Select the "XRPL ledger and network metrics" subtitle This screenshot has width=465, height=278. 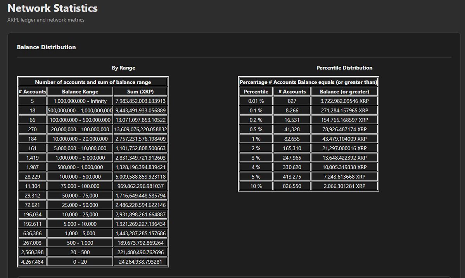[x=46, y=20]
